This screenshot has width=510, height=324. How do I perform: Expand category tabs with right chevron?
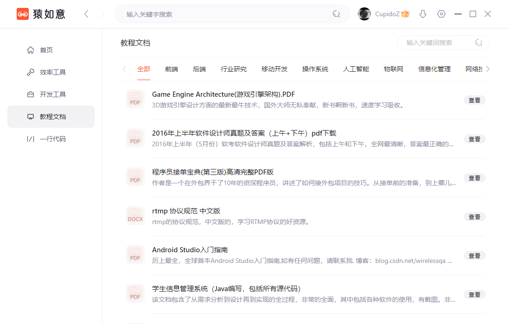tap(488, 69)
